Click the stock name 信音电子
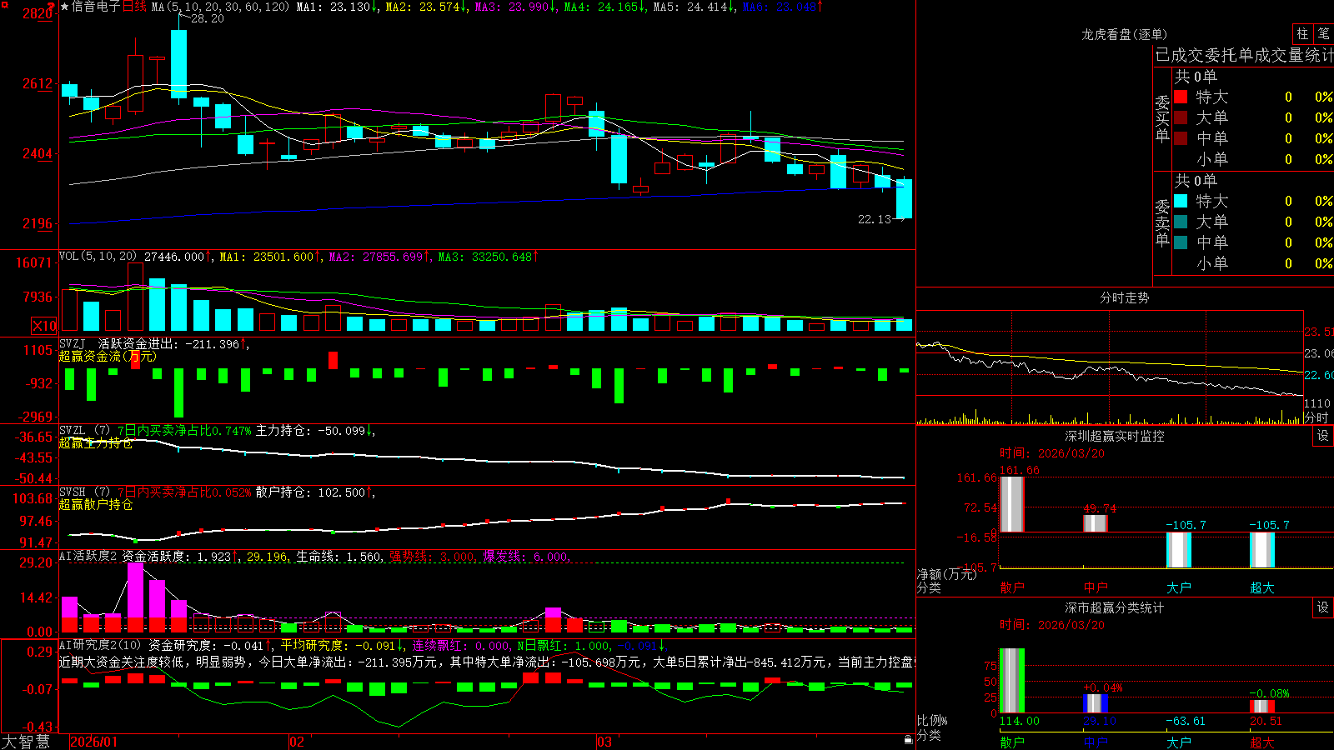 [x=96, y=7]
